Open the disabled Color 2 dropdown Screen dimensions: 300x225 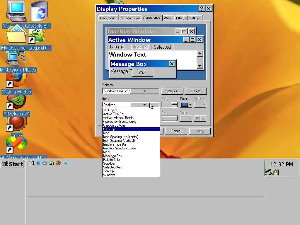coord(200,105)
